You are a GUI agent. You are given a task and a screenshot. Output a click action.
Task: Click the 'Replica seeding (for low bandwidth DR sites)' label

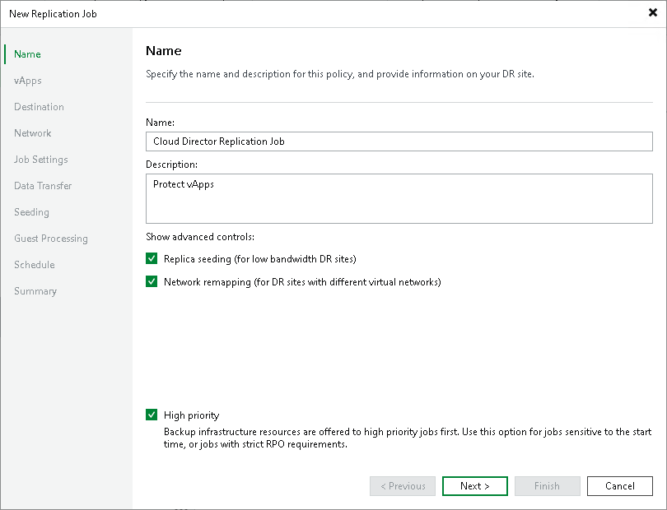[260, 259]
